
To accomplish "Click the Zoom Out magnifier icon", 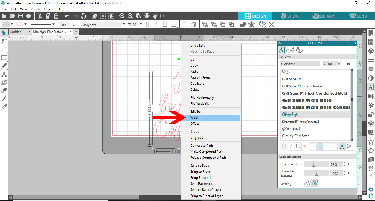I will click(130, 16).
